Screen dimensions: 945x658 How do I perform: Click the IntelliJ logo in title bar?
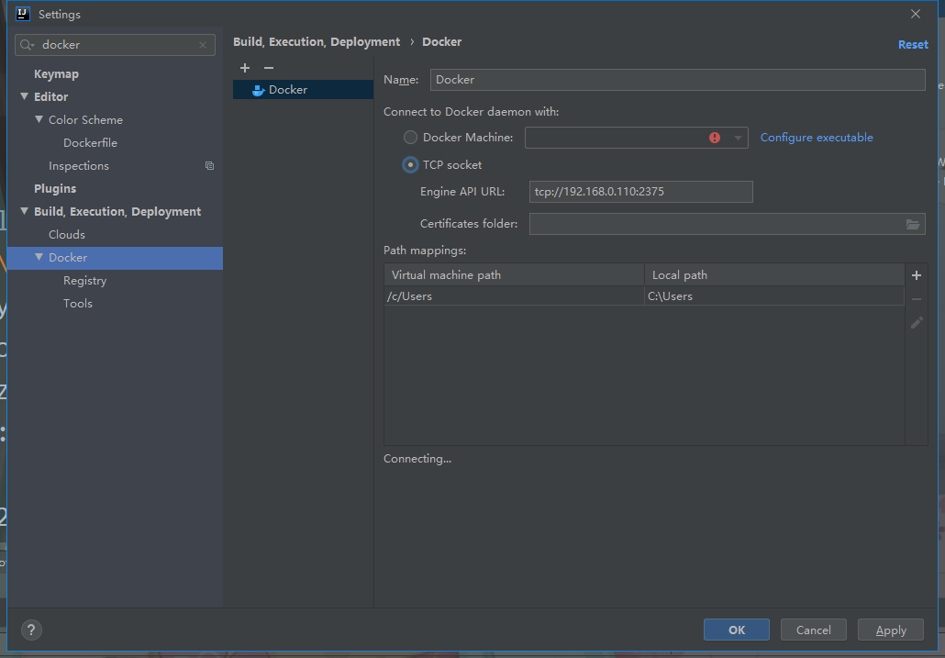pos(22,14)
